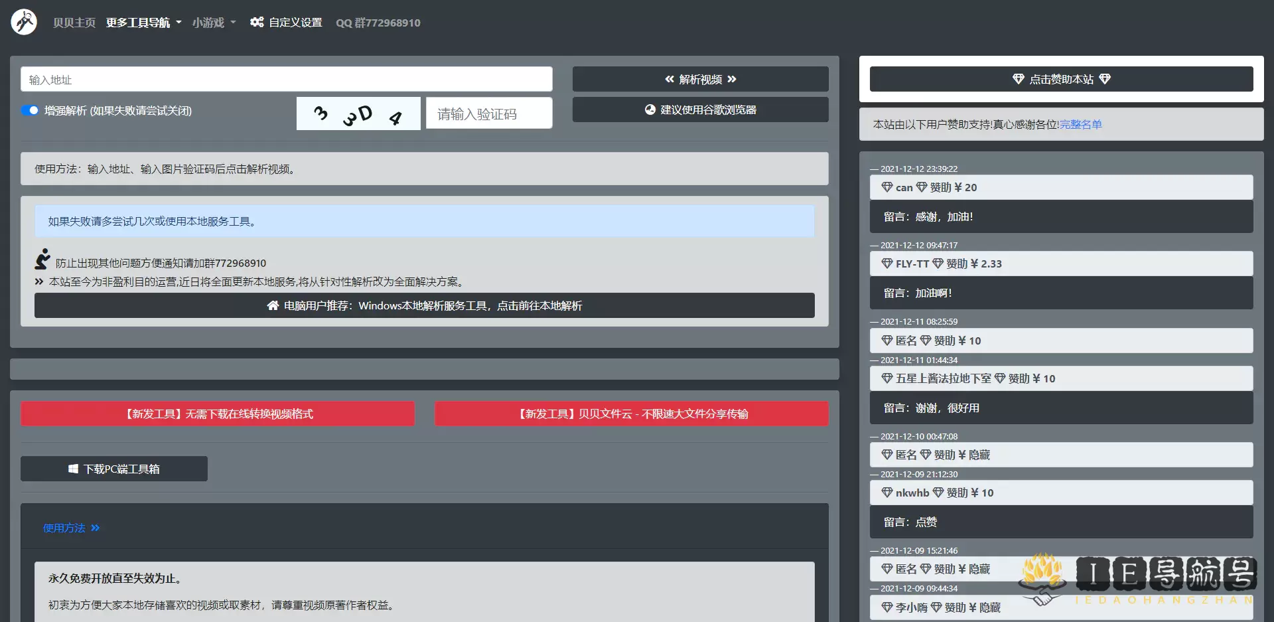This screenshot has width=1274, height=622.
Task: Click the praying figure icon near QQ group notice
Action: pos(41,260)
